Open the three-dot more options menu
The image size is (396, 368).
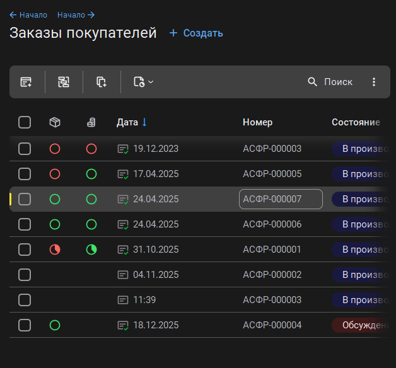[374, 82]
